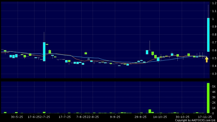This screenshot has height=122, width=217.
Task: Click the tall cyan candlestick at 17-11-25
Action: coord(208,34)
